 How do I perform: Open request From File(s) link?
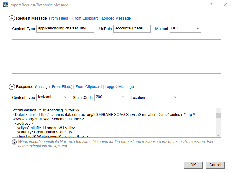pyautogui.click(x=59, y=18)
